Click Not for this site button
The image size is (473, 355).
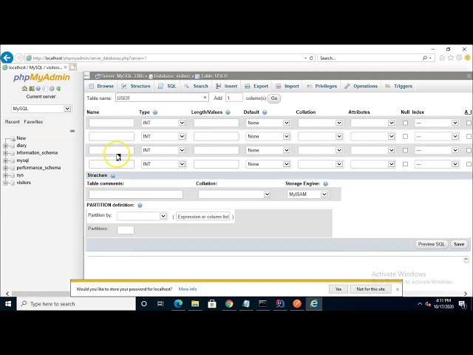click(370, 289)
